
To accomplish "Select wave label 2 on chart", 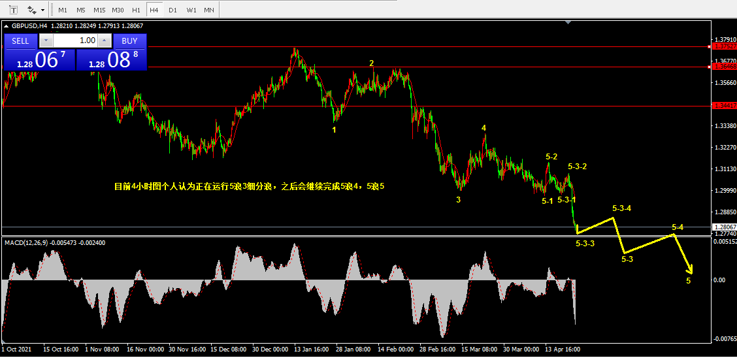I will click(371, 63).
